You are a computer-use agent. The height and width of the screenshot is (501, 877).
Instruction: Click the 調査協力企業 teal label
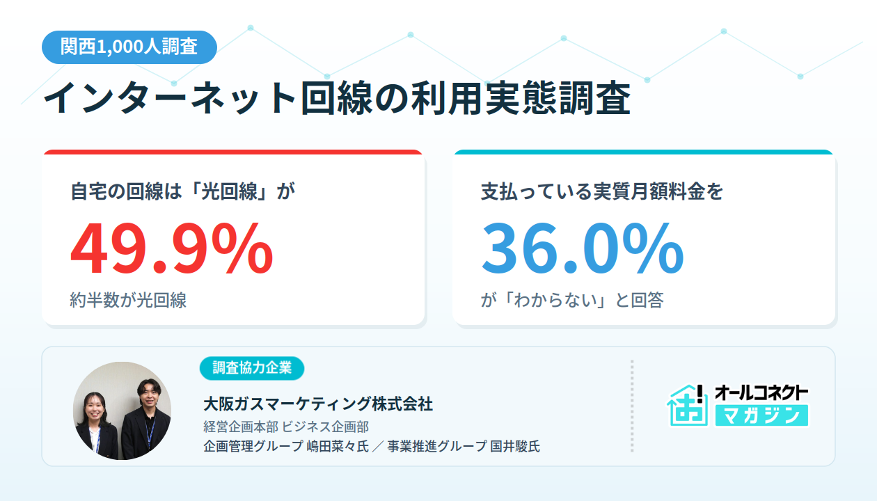pos(252,368)
